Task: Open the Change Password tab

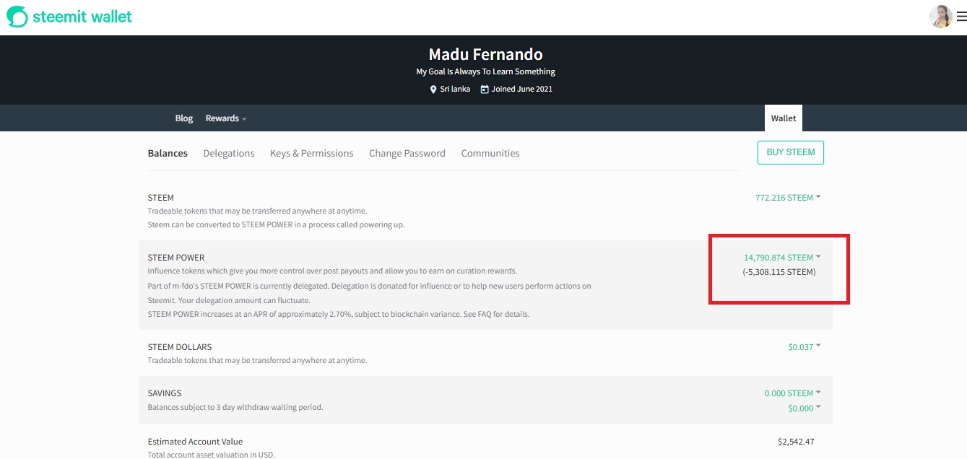Action: click(x=407, y=153)
